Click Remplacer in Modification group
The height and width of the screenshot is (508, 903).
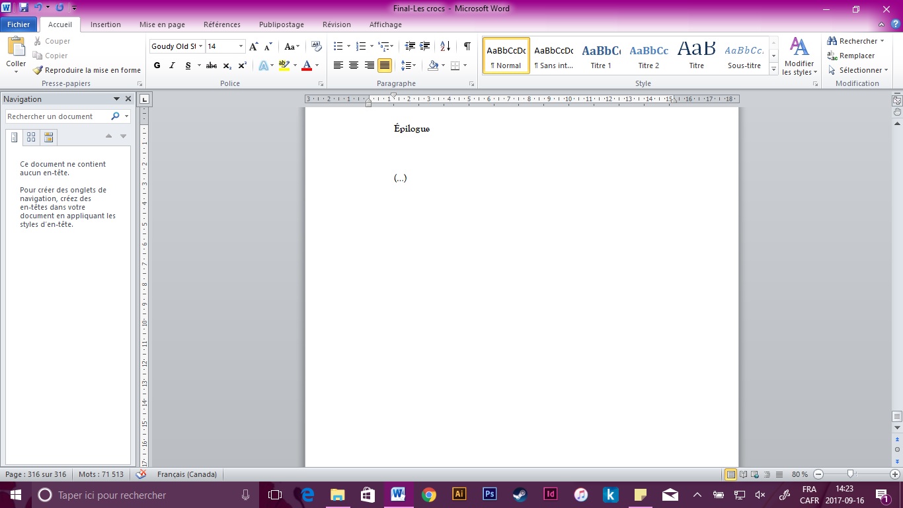pos(851,56)
